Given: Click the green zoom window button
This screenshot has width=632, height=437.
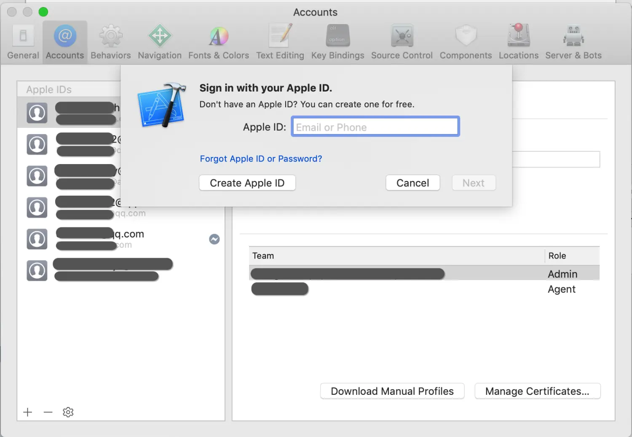Looking at the screenshot, I should (x=43, y=12).
